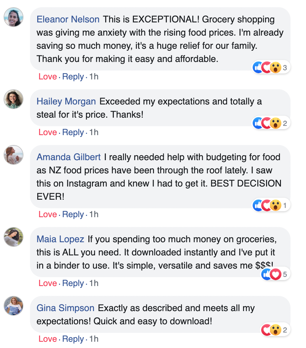View reactions on Eleanor Nelson's comment

[x=271, y=68]
